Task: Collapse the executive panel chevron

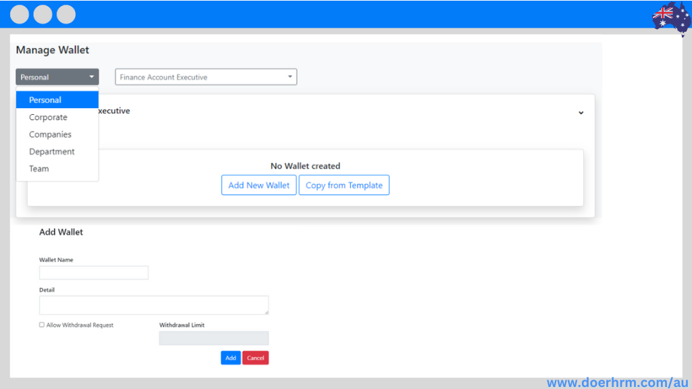Action: 580,113
